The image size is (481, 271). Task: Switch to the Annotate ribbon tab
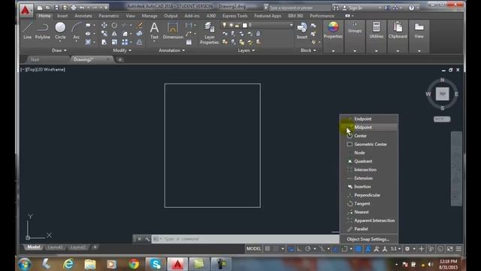[x=83, y=16]
